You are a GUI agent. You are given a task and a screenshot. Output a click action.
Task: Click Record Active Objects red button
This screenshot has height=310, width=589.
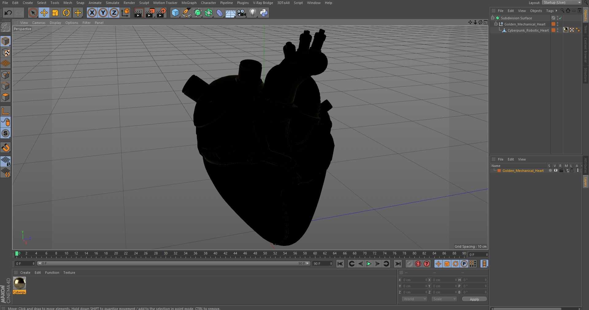410,264
